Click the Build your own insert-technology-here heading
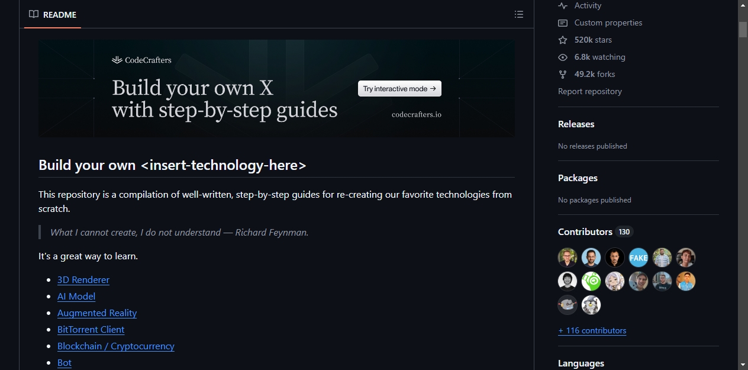The image size is (748, 370). pos(172,165)
